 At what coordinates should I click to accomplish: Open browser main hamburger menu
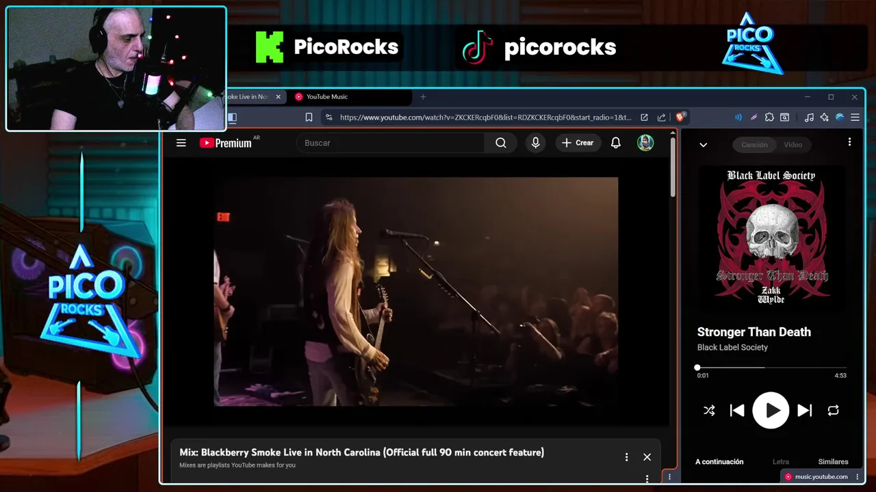(855, 118)
